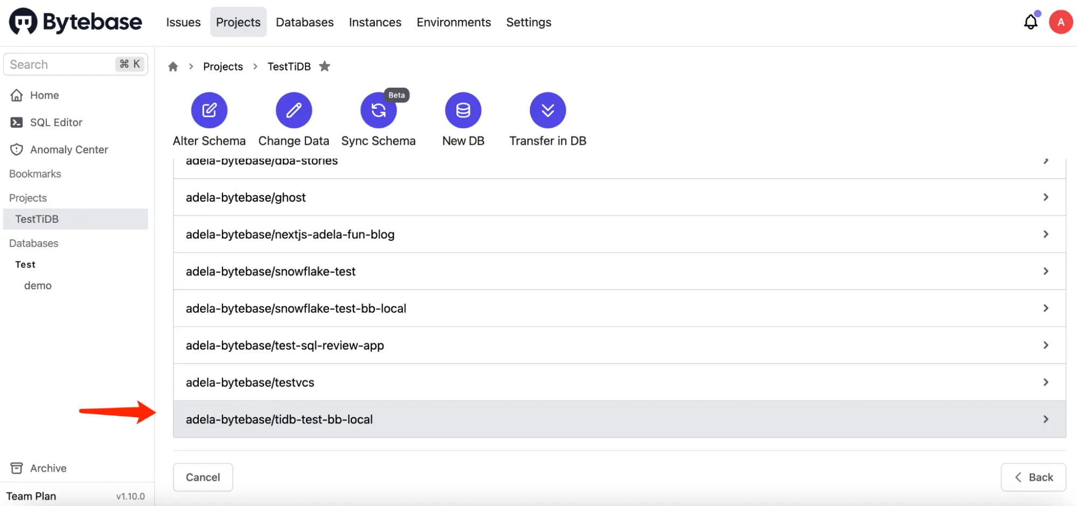Open the Archive section
Viewport: 1077px width, 506px height.
pos(48,468)
